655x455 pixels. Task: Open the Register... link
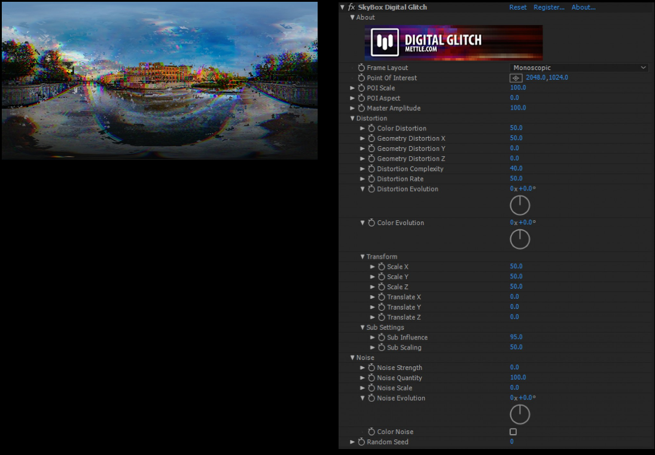pyautogui.click(x=549, y=7)
